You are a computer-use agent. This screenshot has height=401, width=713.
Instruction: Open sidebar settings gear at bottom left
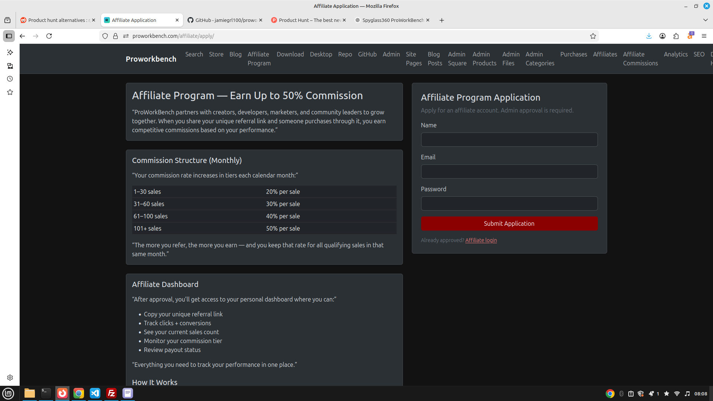pos(10,377)
